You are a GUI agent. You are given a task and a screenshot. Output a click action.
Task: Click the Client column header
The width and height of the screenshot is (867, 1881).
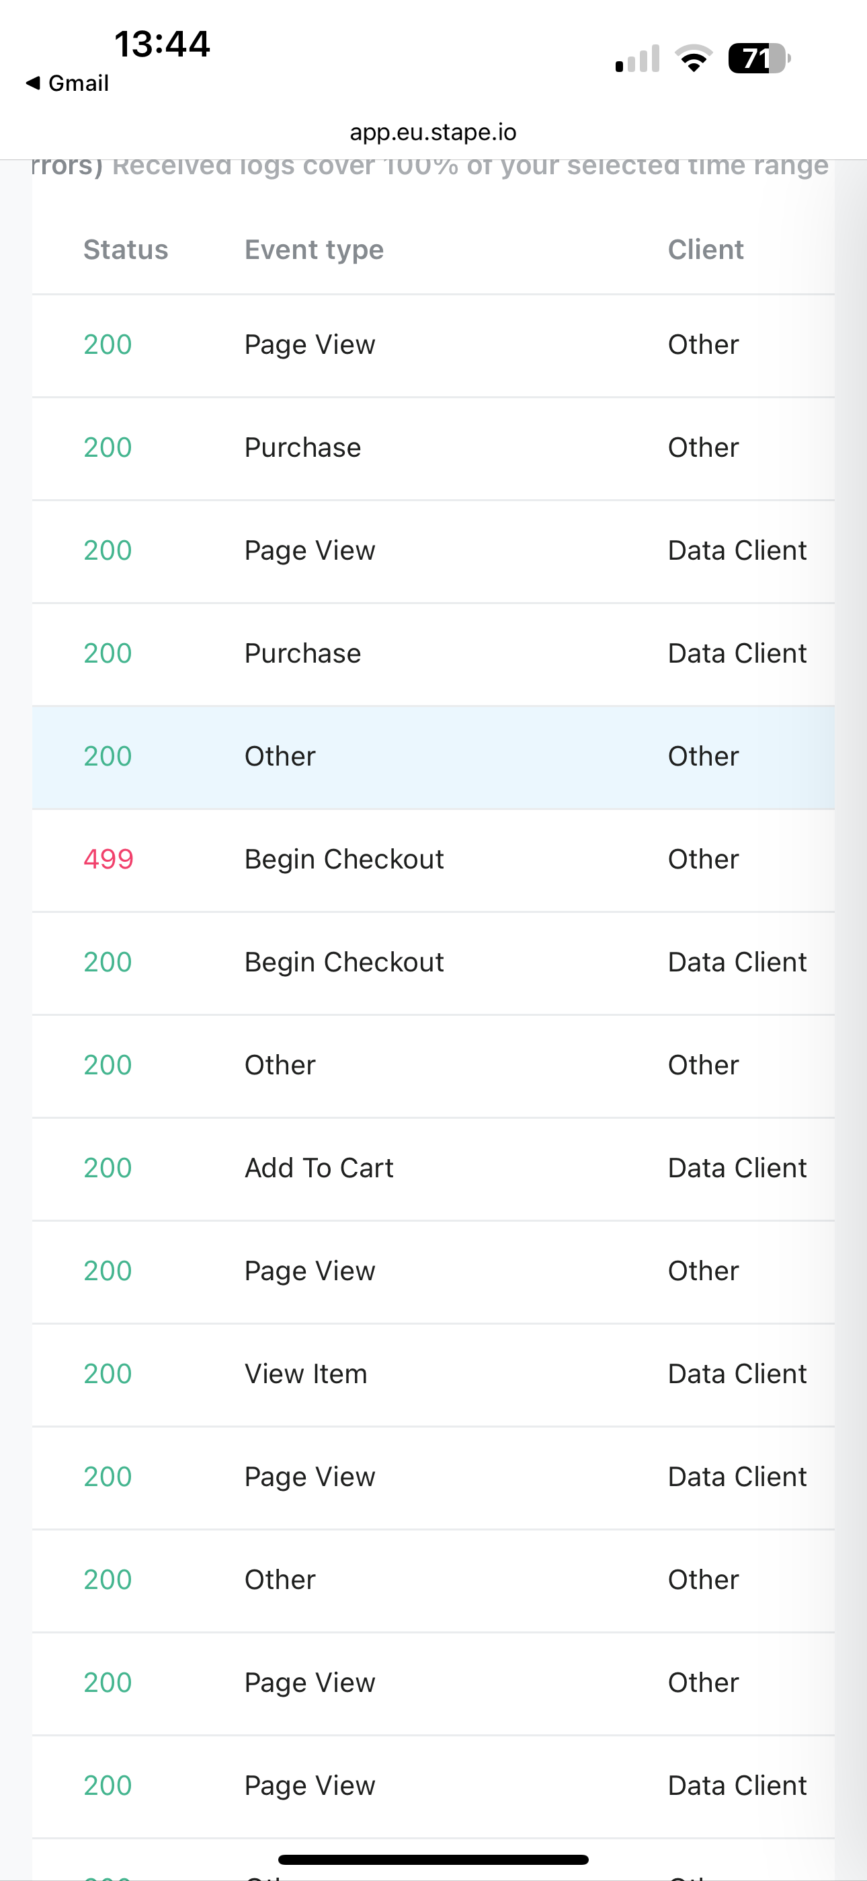pyautogui.click(x=706, y=250)
